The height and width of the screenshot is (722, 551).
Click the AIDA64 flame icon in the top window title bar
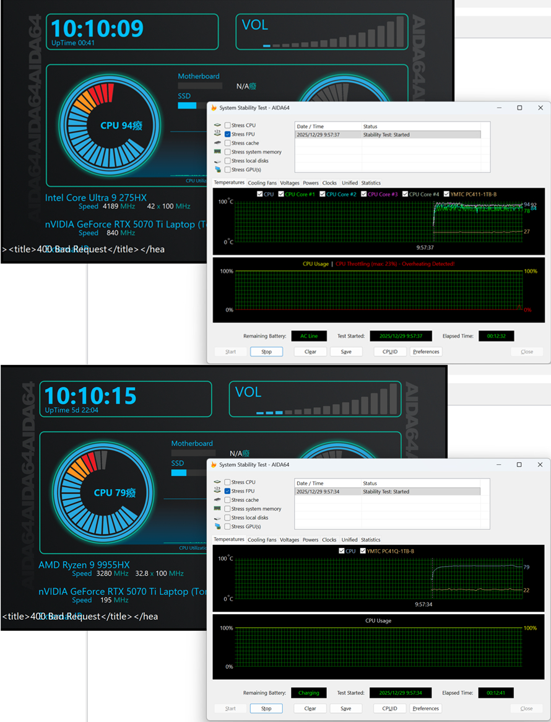click(214, 108)
